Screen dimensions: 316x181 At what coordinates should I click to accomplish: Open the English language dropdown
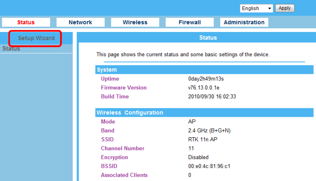256,8
